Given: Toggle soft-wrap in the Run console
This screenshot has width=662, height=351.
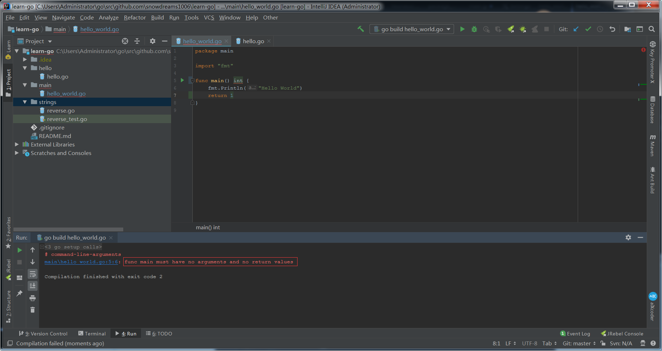Looking at the screenshot, I should 33,274.
